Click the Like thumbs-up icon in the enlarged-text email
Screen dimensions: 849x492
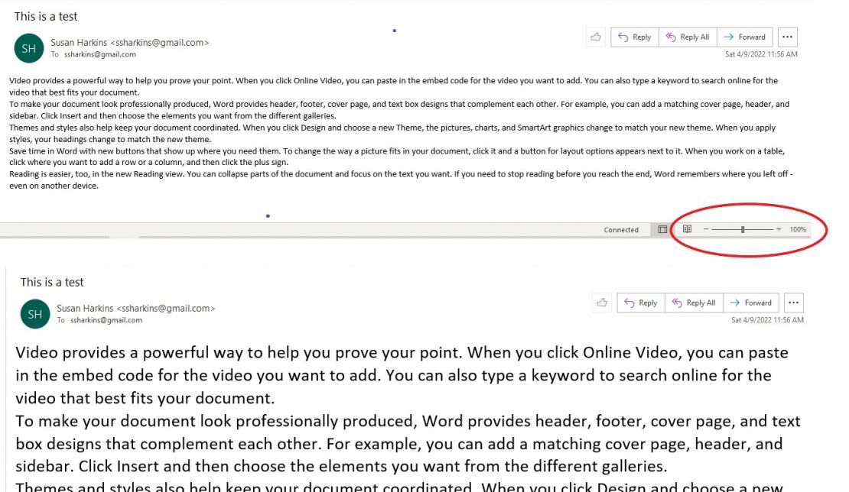click(x=602, y=303)
